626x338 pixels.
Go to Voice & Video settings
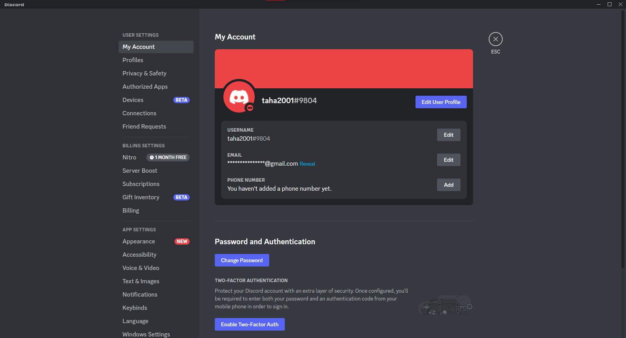[156, 268]
